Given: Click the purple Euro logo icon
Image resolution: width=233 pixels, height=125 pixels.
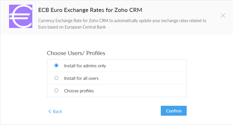Looking at the screenshot, I should tap(21, 16).
